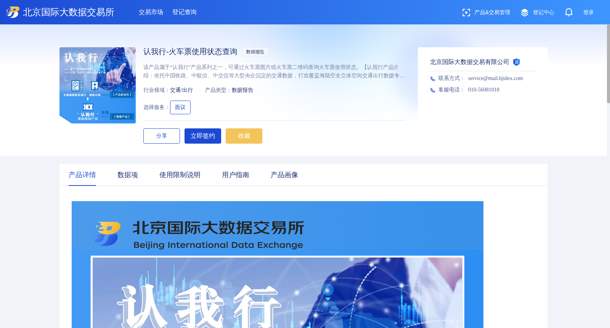Click the email service@mail.bjidex.com
Image resolution: width=610 pixels, height=328 pixels.
[x=495, y=78]
